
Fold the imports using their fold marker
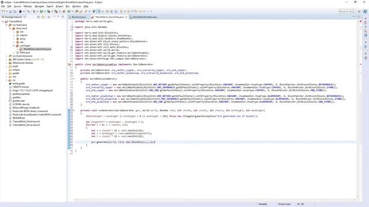pyautogui.click(x=73, y=27)
